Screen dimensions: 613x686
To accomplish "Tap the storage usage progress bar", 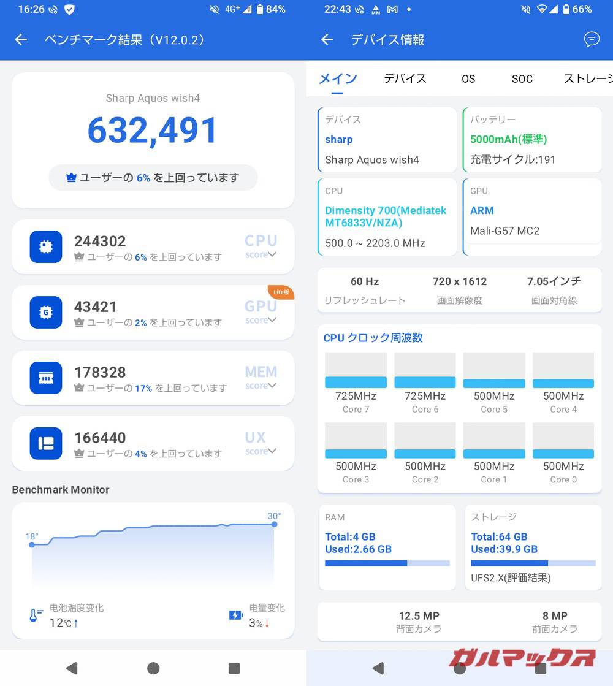I will tap(533, 563).
